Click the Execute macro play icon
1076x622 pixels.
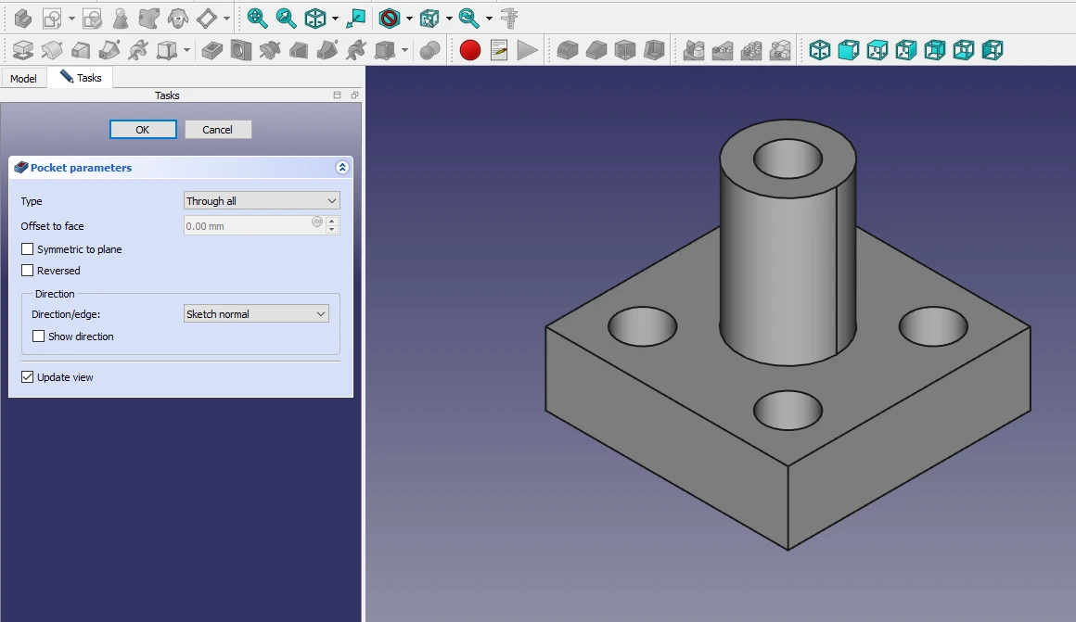click(527, 50)
